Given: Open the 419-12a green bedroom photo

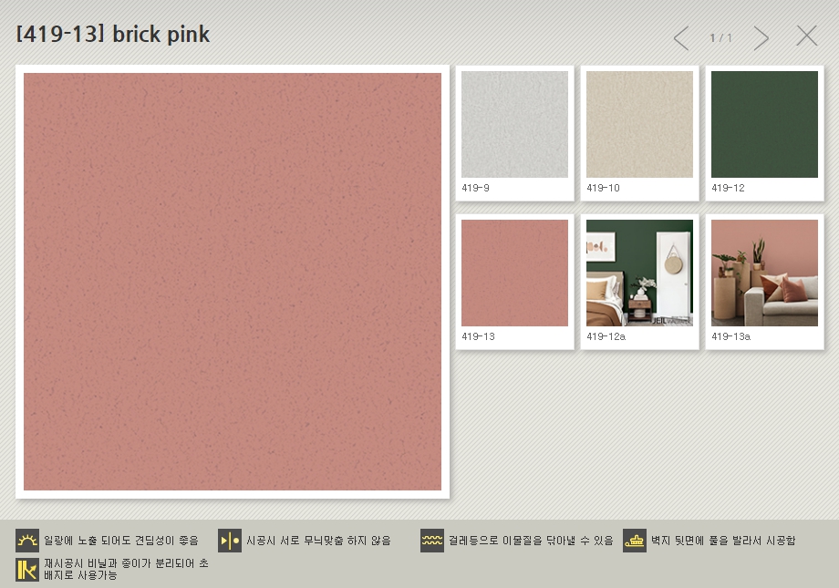Looking at the screenshot, I should tap(639, 273).
